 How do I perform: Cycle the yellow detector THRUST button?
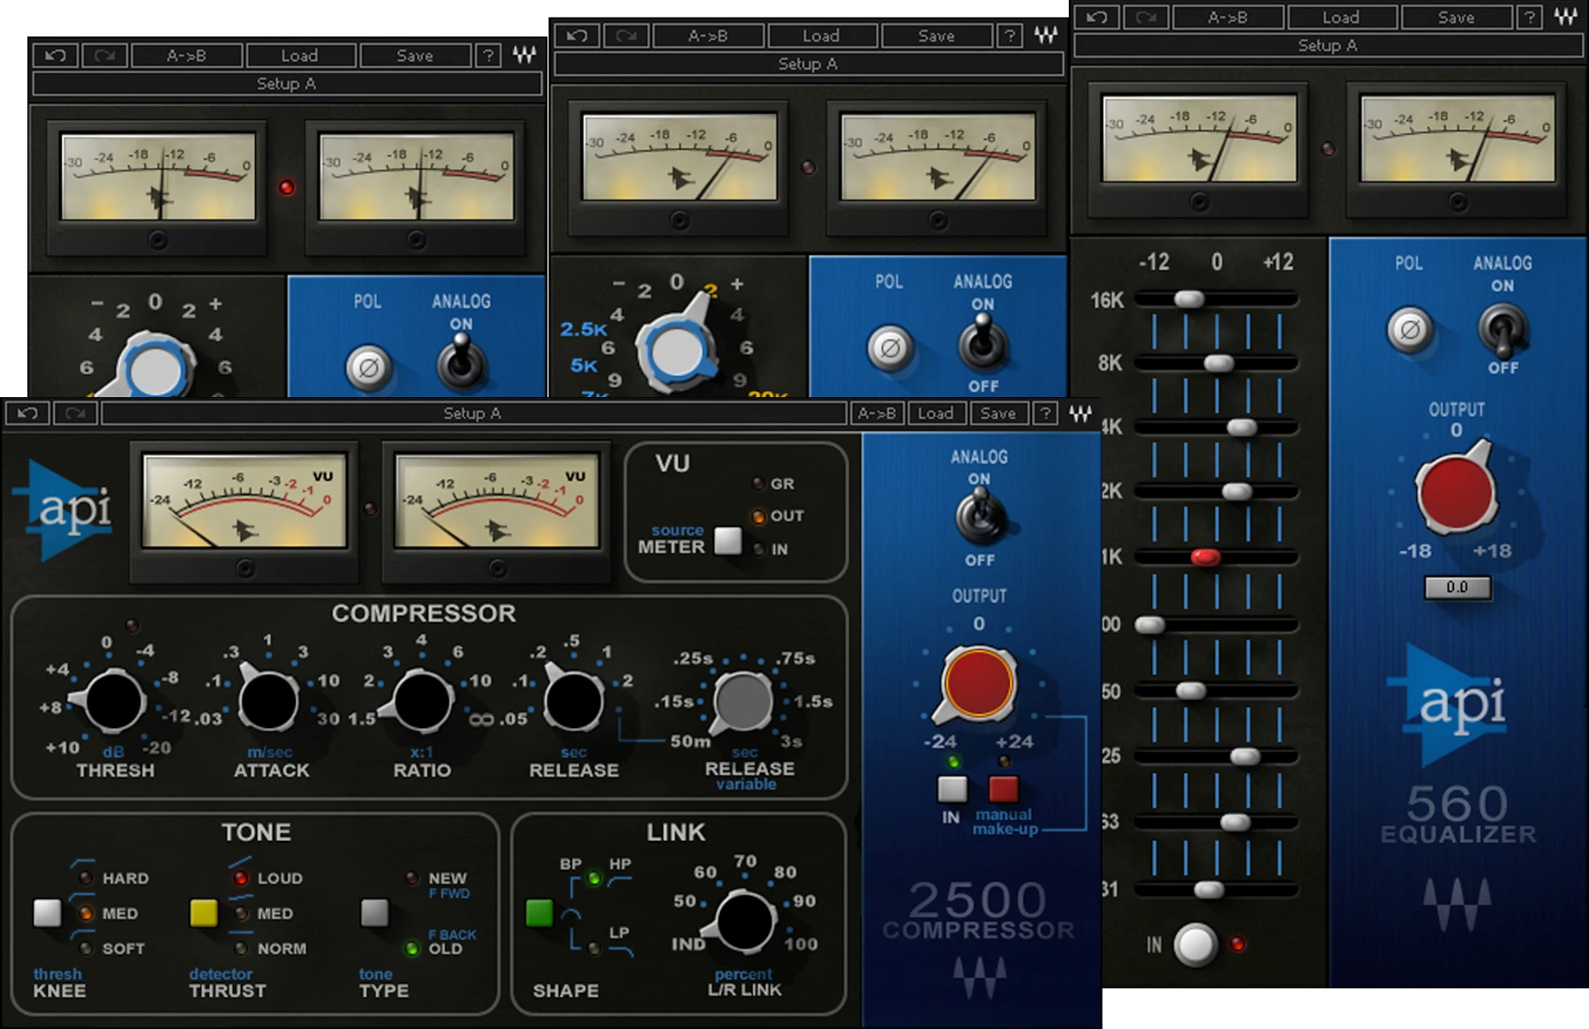coord(204,913)
